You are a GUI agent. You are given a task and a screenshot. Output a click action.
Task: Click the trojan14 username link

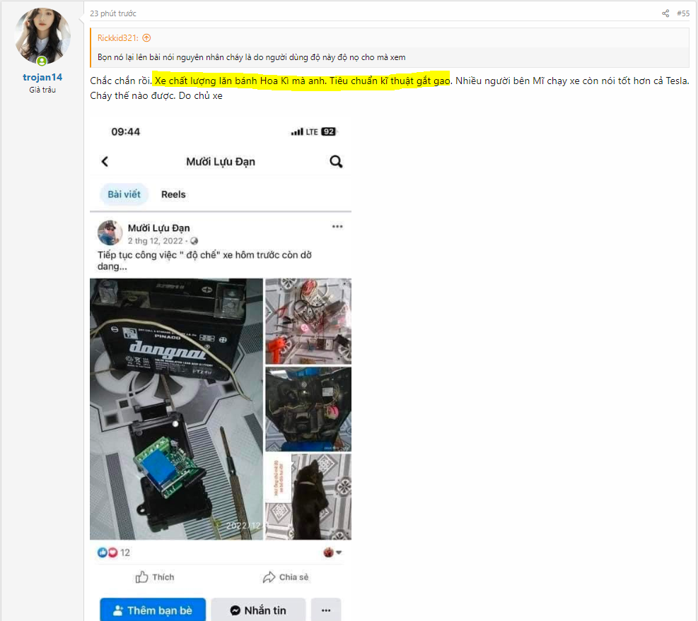coord(42,78)
